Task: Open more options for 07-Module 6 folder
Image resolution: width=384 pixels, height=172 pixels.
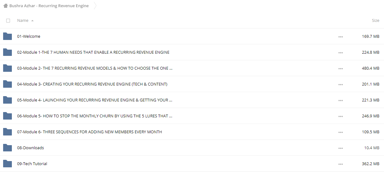Action: click(x=340, y=132)
